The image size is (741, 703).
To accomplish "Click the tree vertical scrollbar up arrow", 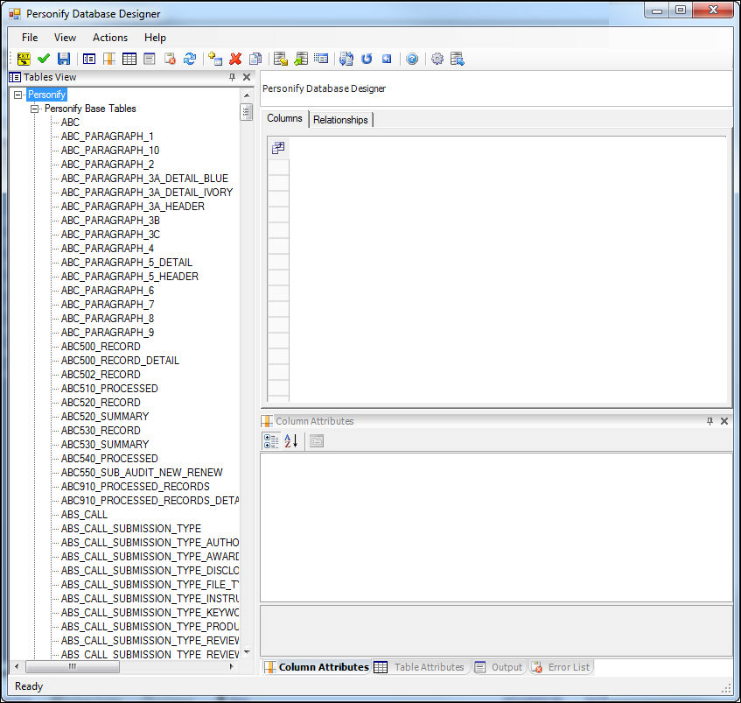I will 247,95.
